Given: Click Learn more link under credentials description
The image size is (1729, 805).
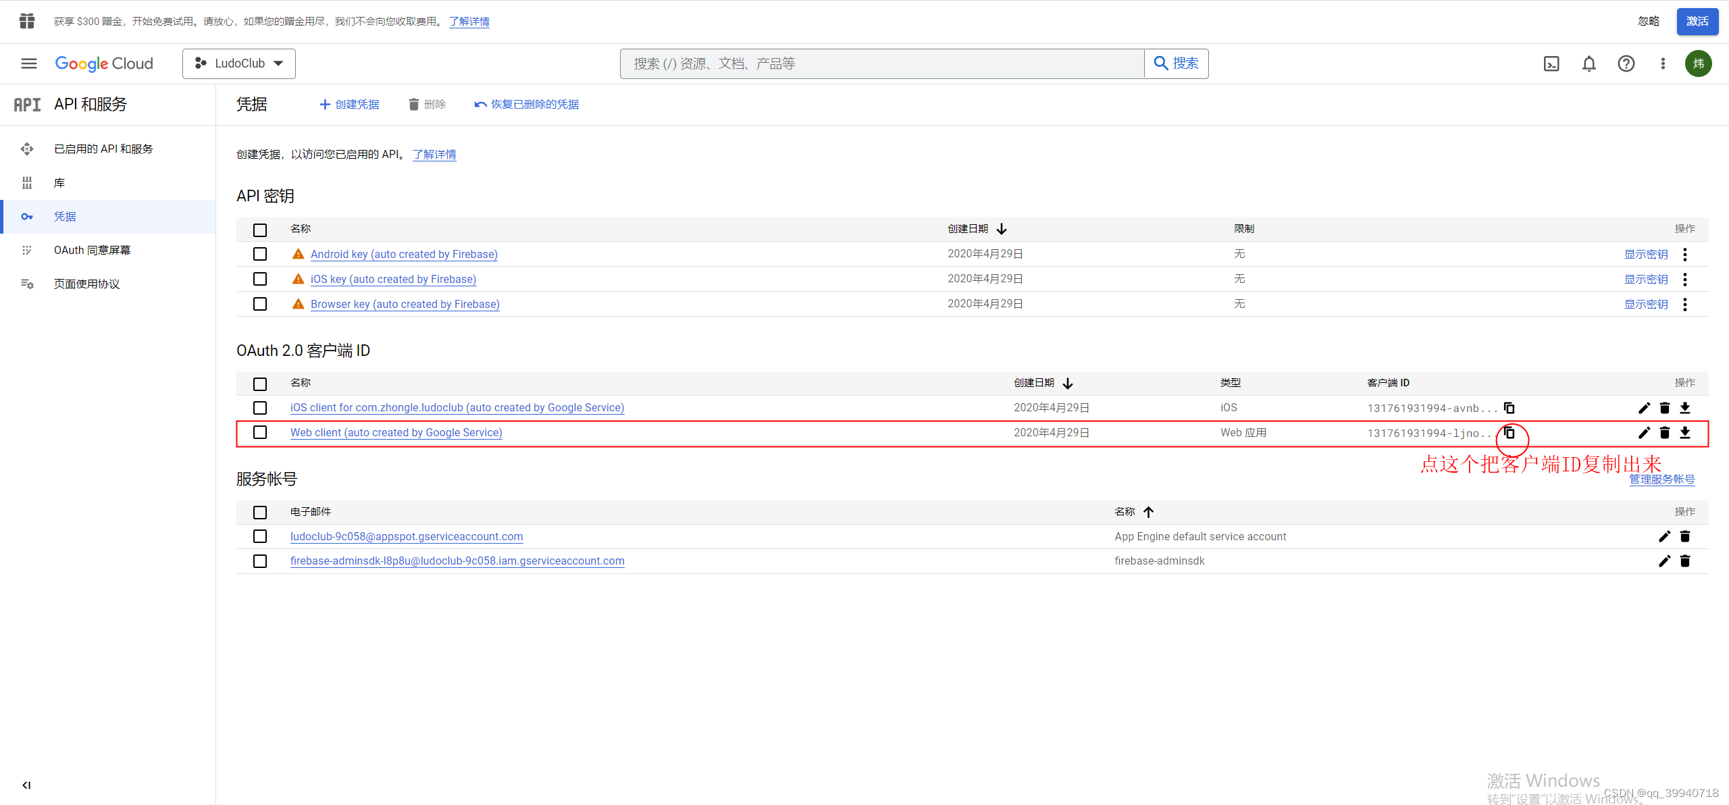Looking at the screenshot, I should click(434, 155).
